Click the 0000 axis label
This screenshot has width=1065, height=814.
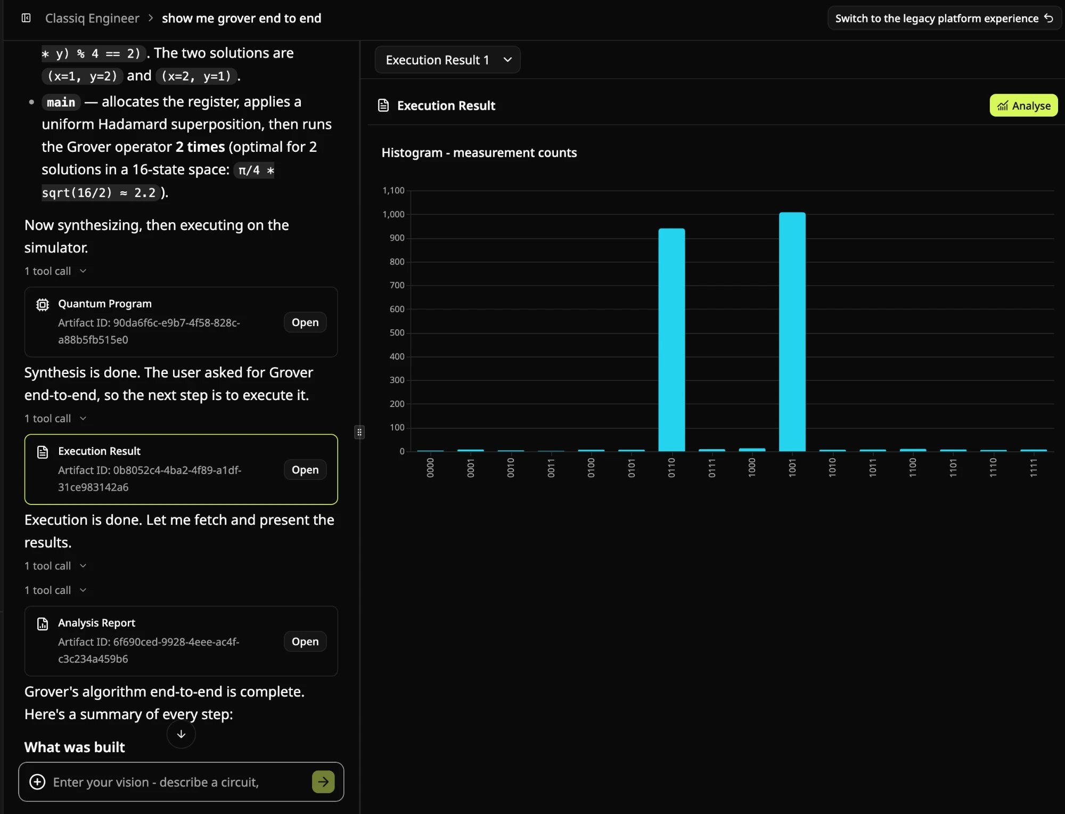point(430,468)
